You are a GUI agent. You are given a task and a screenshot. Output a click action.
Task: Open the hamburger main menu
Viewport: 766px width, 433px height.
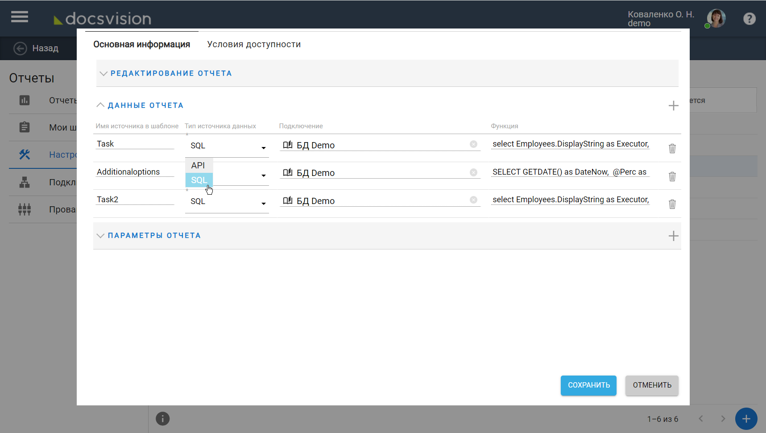pyautogui.click(x=20, y=17)
